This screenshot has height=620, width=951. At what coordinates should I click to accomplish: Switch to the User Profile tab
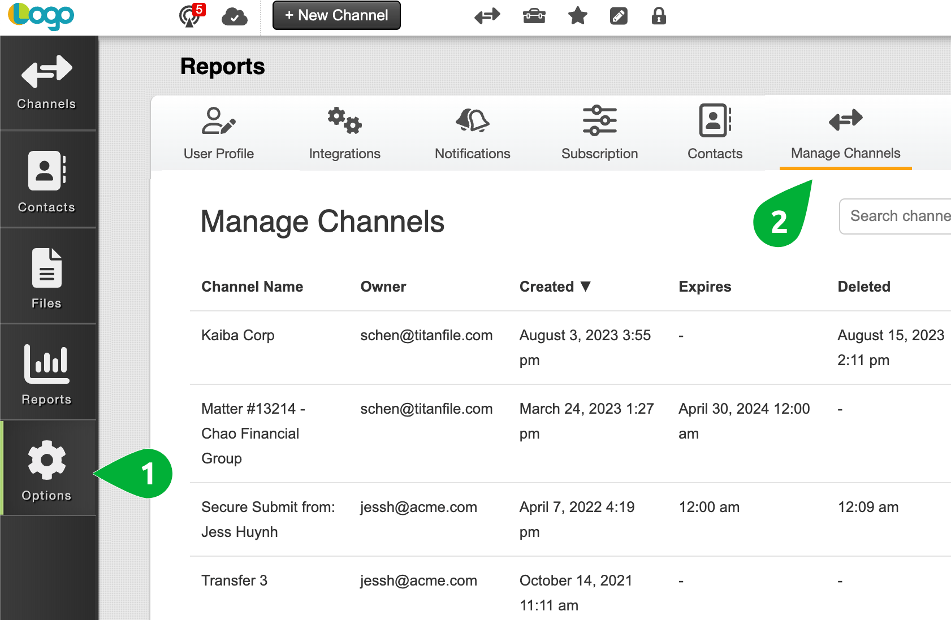(x=218, y=133)
